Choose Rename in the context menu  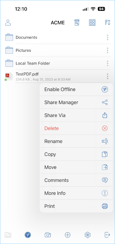point(76,141)
